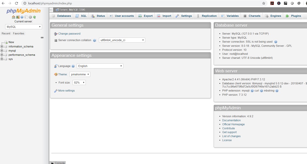Click help icon next to Language

point(73,66)
